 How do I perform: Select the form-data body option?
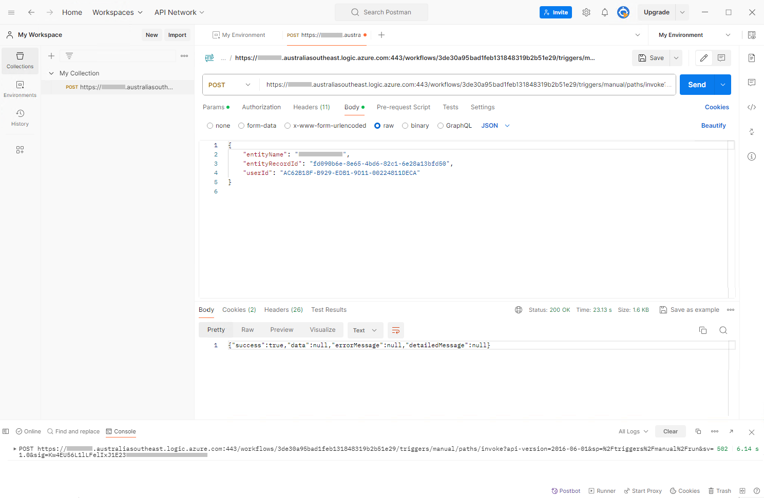pos(257,126)
